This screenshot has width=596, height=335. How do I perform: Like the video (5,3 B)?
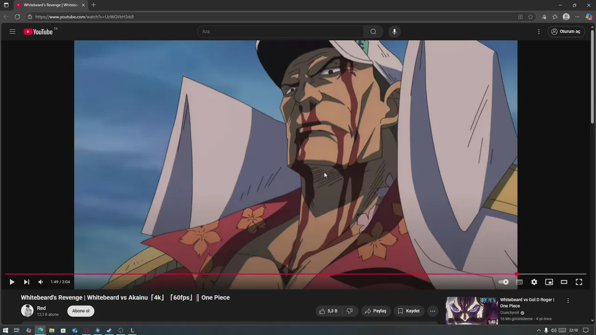[329, 311]
